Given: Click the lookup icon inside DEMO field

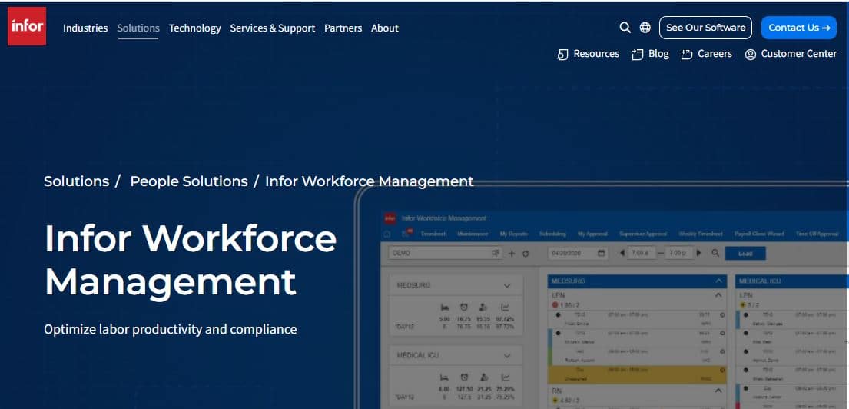Looking at the screenshot, I should coord(495,253).
